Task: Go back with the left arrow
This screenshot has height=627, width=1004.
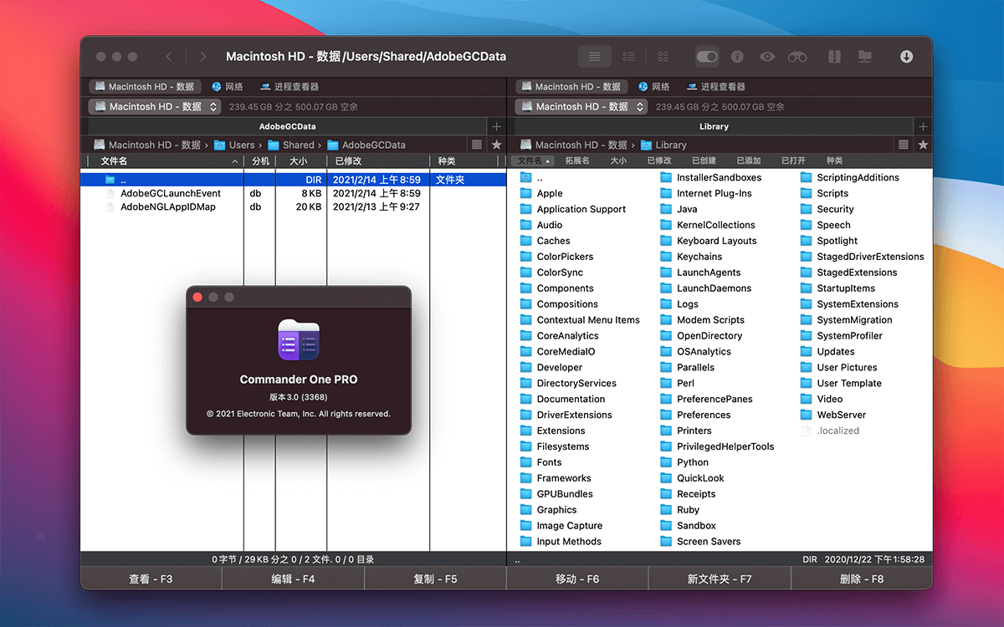Action: pyautogui.click(x=169, y=57)
